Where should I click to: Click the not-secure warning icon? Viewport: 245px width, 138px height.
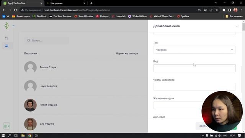pyautogui.click(x=23, y=10)
